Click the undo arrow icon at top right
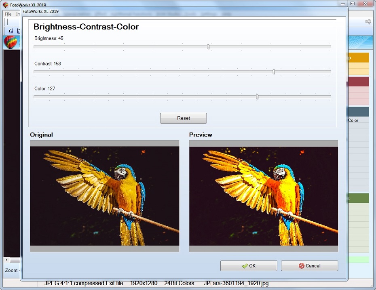This screenshot has height=290, width=376. tap(368, 22)
